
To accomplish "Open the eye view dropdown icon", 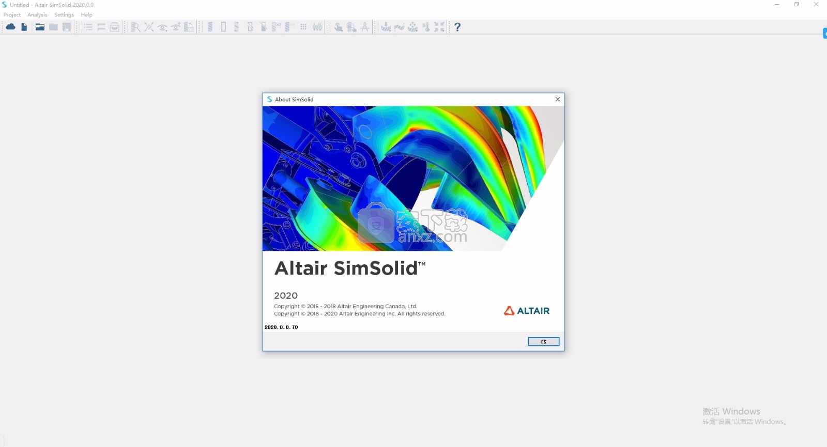I will pos(162,27).
